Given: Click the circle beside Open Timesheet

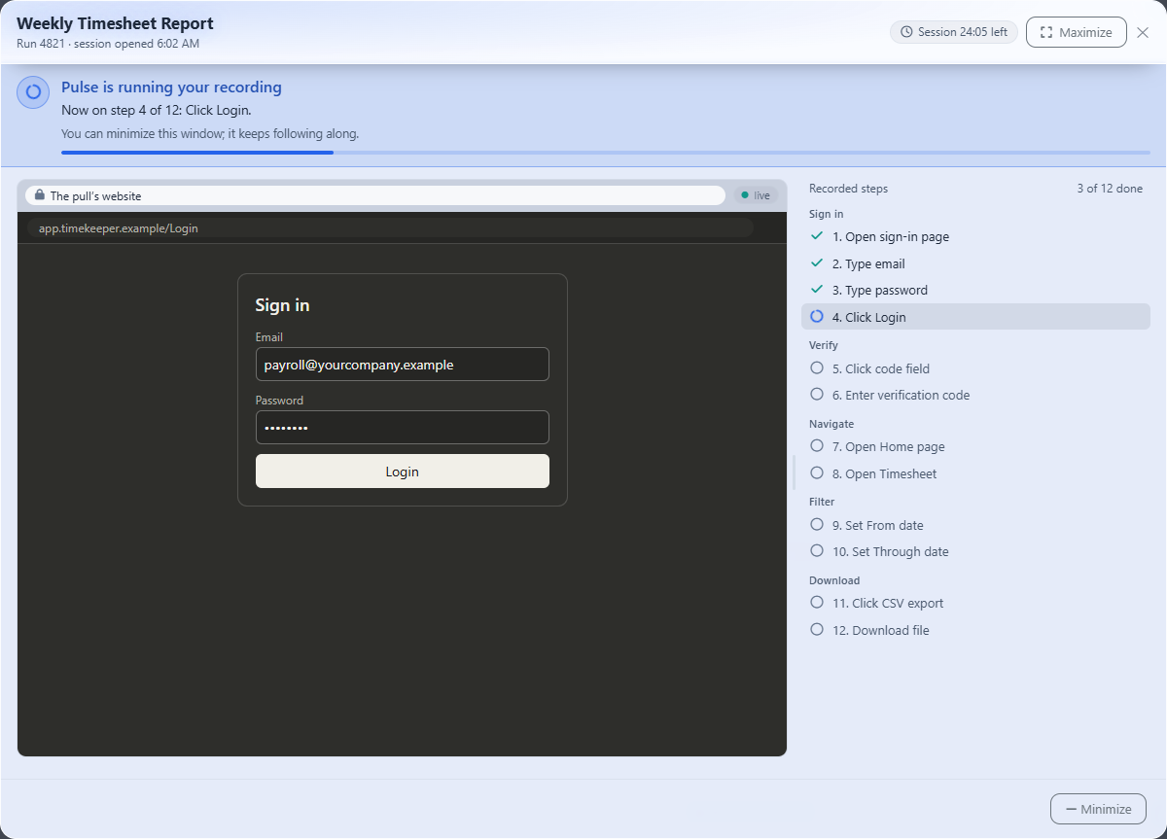Looking at the screenshot, I should (x=817, y=473).
